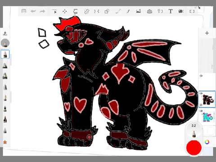The width and height of the screenshot is (216, 162).
Task: Open the main menu list icon
Action: [24, 11]
